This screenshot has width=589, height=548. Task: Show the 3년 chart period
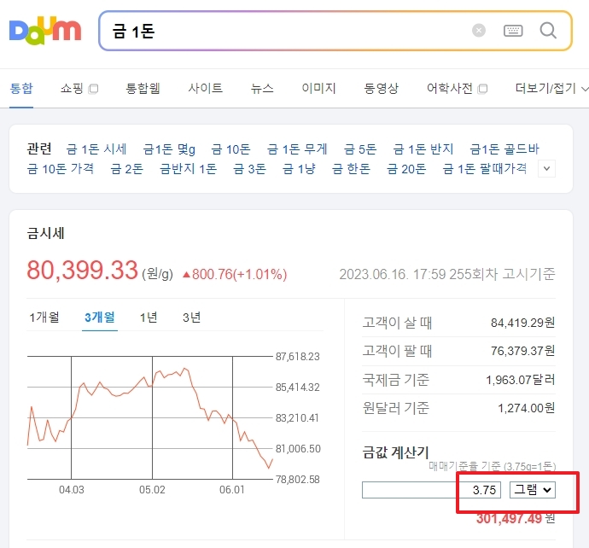pyautogui.click(x=191, y=318)
